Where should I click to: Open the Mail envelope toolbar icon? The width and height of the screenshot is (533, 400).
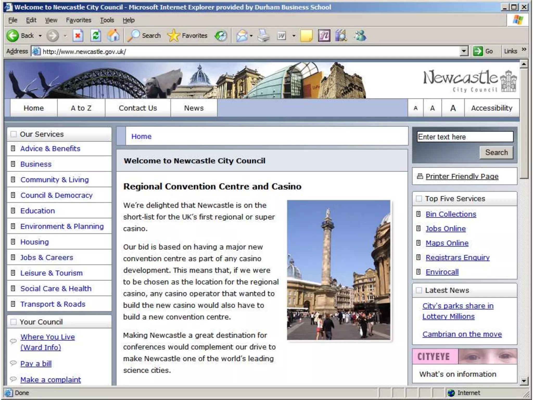point(242,36)
